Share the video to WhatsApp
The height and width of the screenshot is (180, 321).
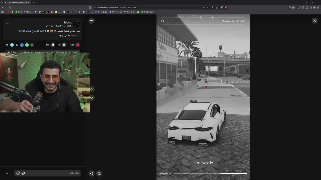click(27, 45)
